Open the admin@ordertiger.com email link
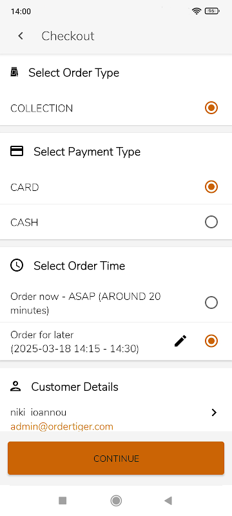This screenshot has width=232, height=516. pos(62,426)
